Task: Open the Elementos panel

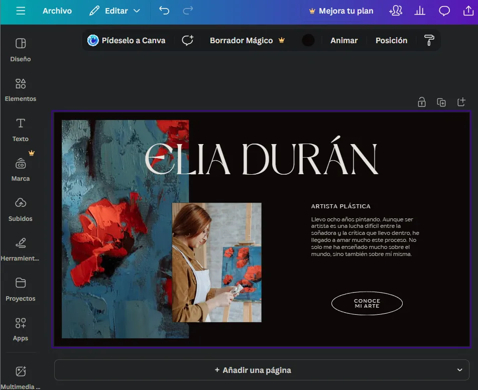Action: click(20, 88)
